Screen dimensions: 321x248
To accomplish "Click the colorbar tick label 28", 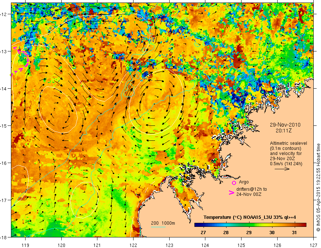I will 226,233.
